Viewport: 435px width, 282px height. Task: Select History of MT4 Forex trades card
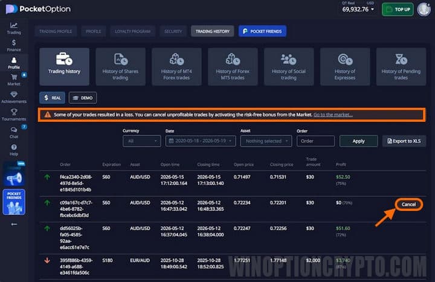176,66
